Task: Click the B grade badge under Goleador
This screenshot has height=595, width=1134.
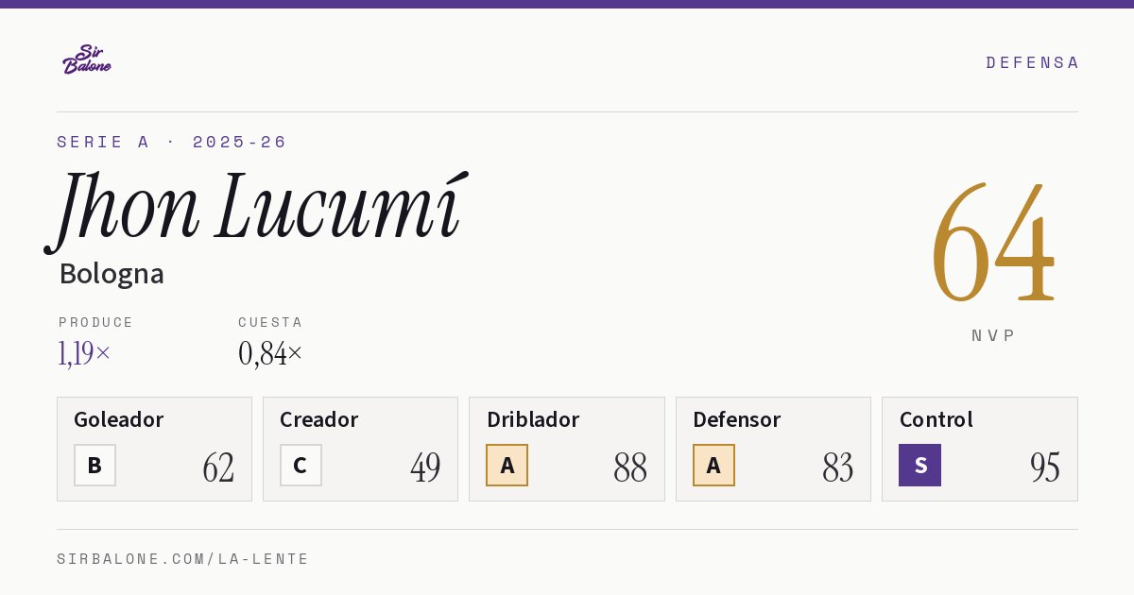Action: coord(94,465)
